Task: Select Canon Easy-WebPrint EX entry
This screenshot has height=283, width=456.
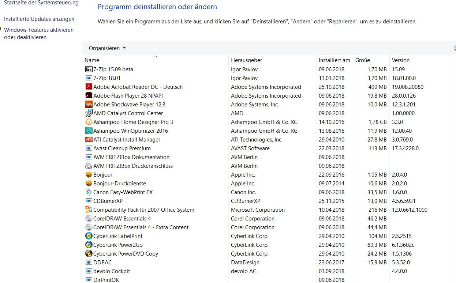Action: 123,192
